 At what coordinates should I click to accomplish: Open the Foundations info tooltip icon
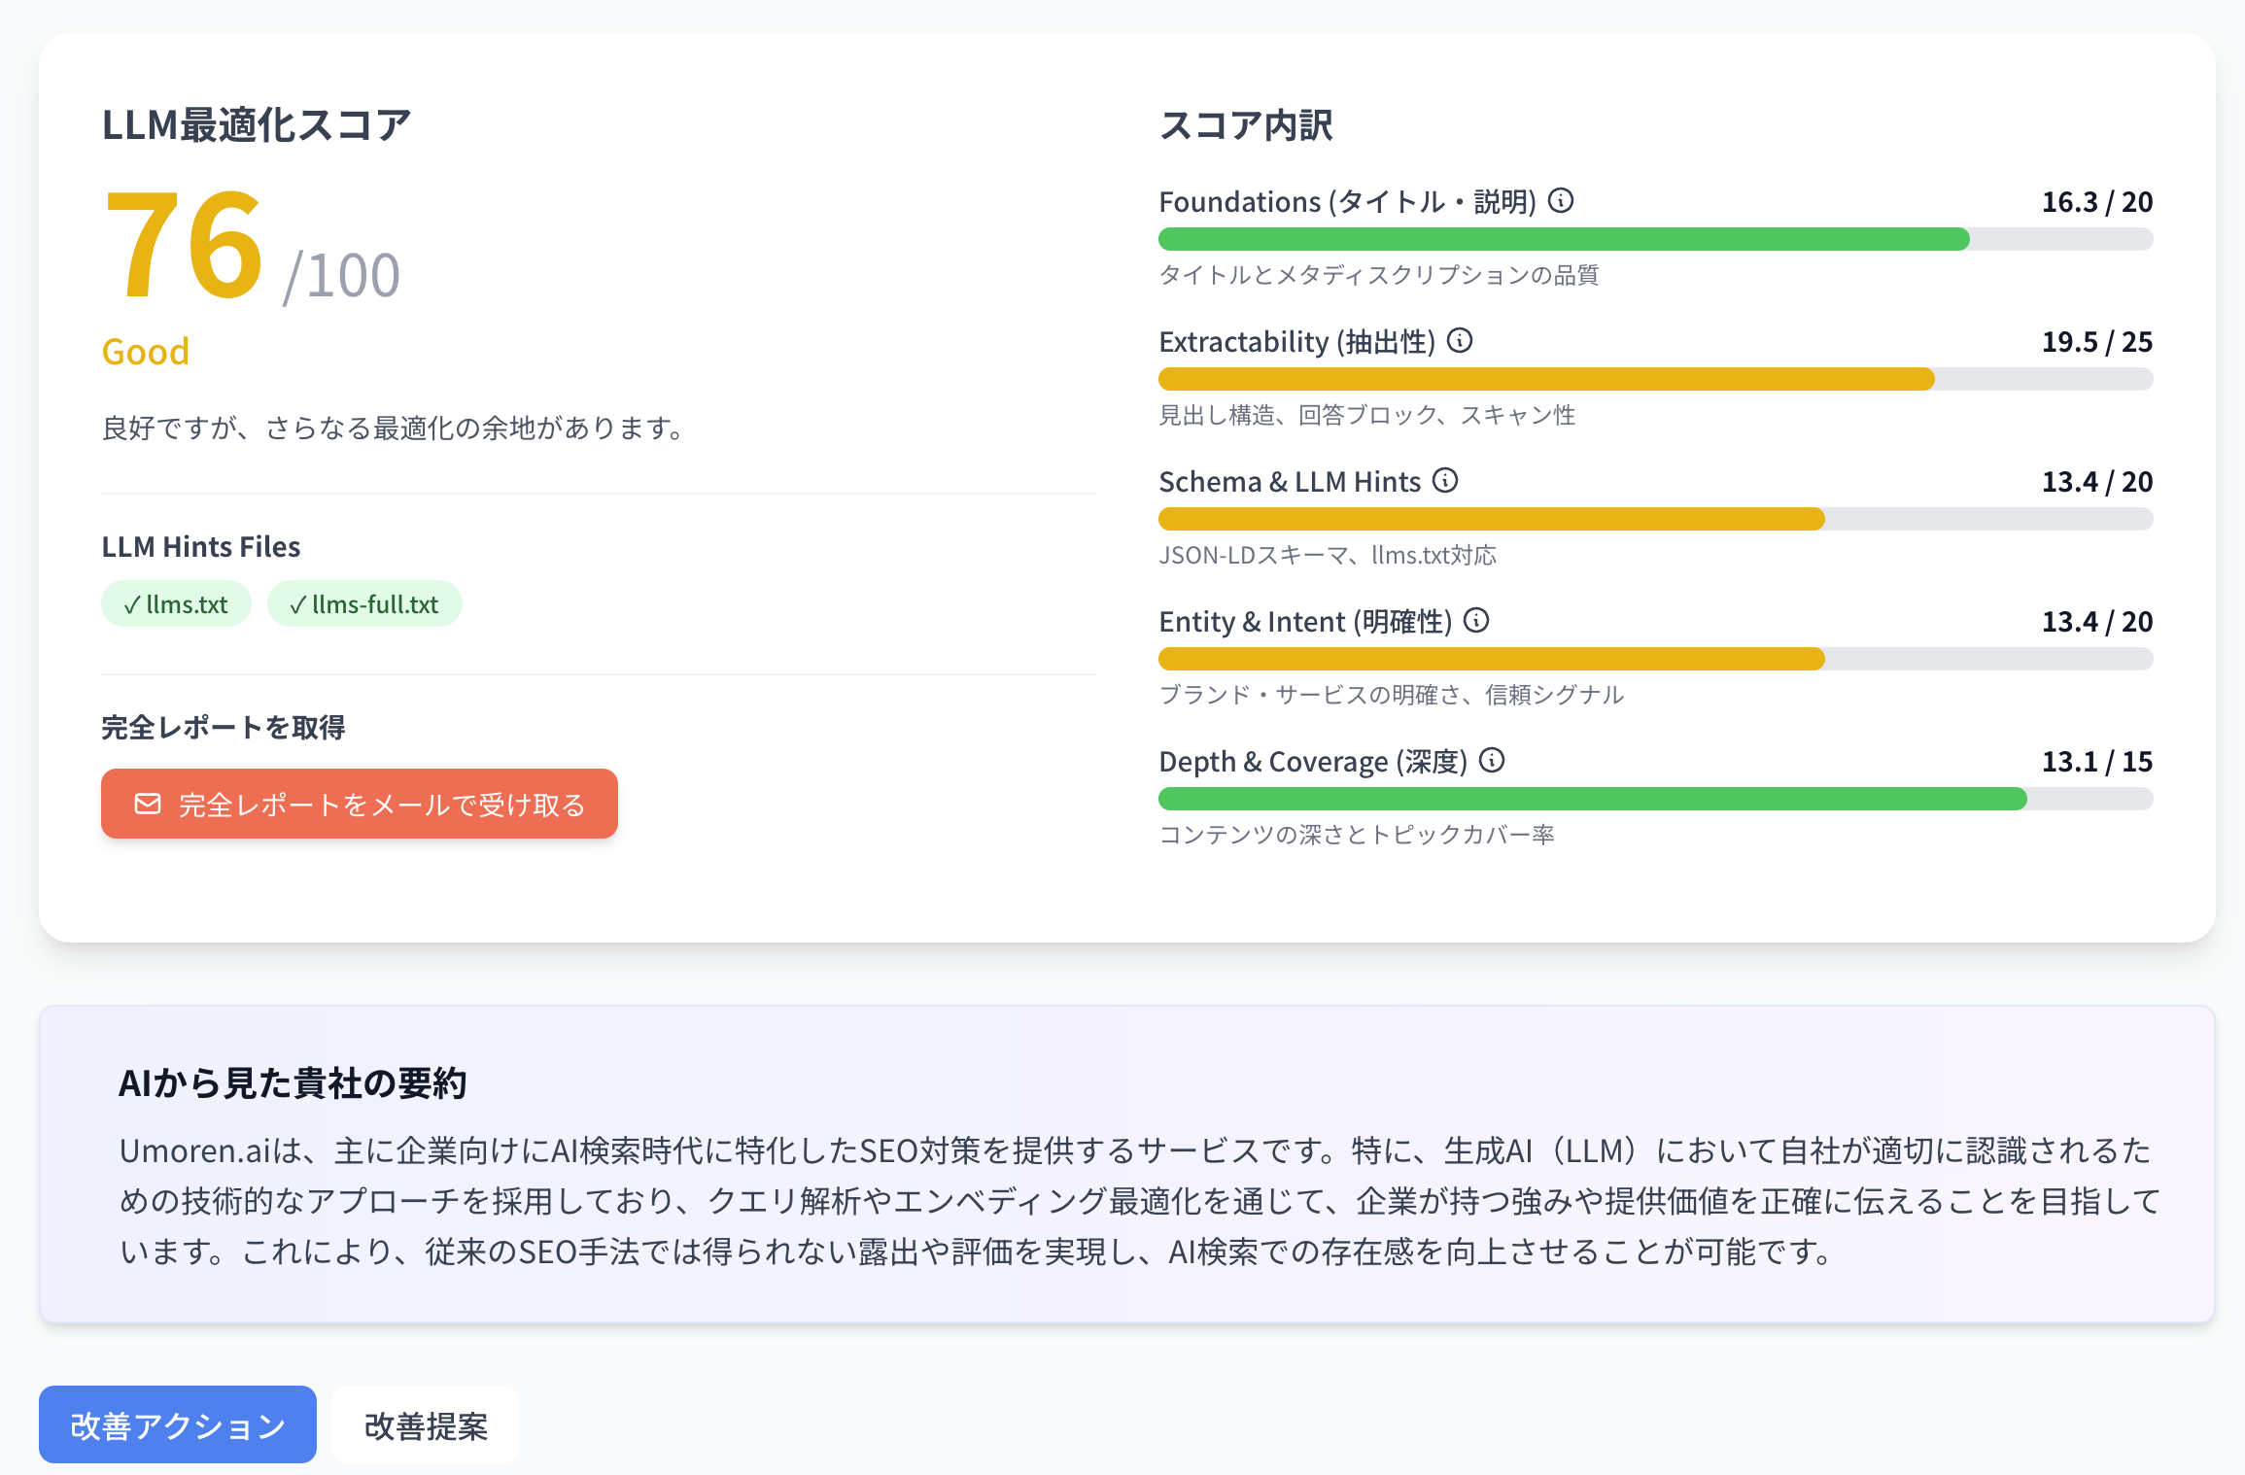[1563, 202]
